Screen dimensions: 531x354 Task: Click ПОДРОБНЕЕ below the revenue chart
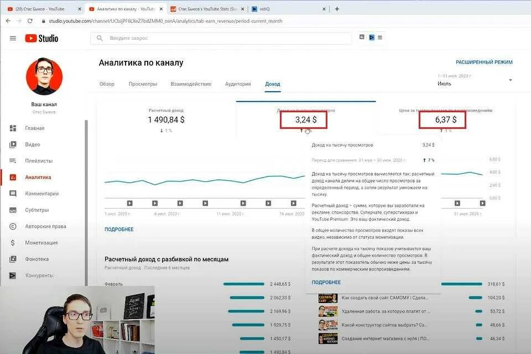[x=118, y=228]
